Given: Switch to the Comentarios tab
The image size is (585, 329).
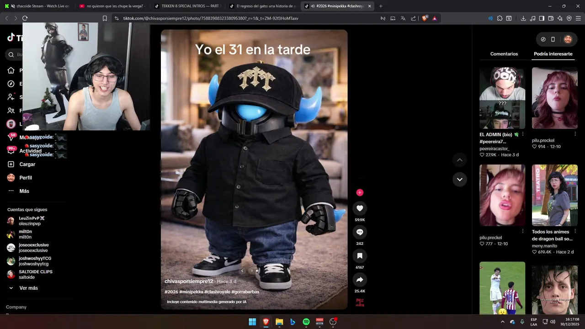Looking at the screenshot, I should (x=504, y=54).
